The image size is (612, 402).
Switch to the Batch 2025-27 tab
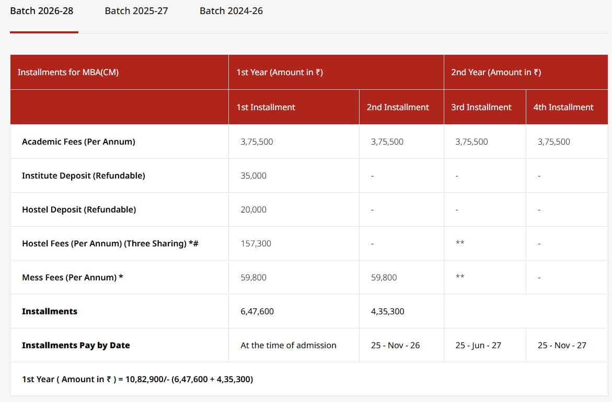[135, 10]
